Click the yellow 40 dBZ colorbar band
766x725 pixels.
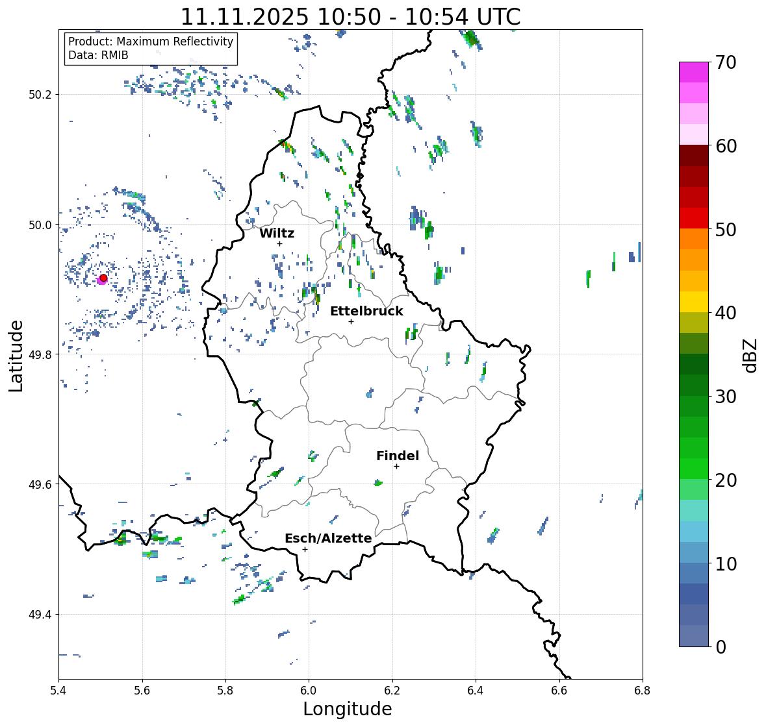[x=694, y=302]
